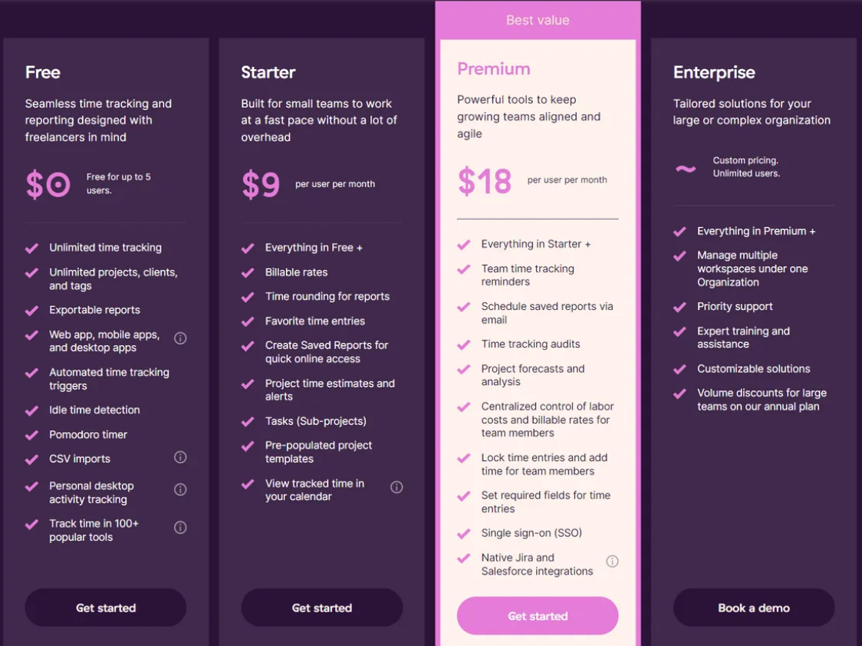The width and height of the screenshot is (862, 646).
Task: Click info icon for Personal desktop activity tracking
Action: point(180,489)
